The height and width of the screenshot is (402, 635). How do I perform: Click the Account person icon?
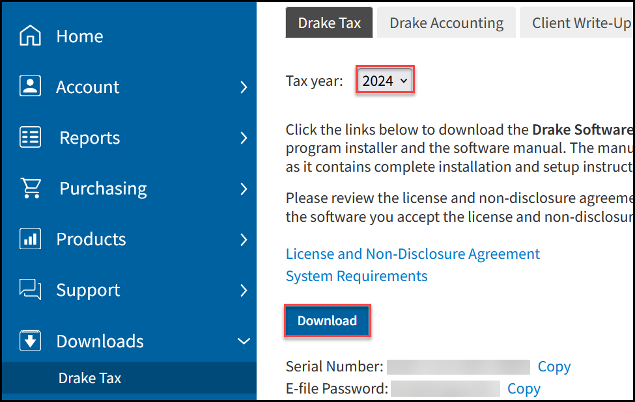[x=31, y=86]
